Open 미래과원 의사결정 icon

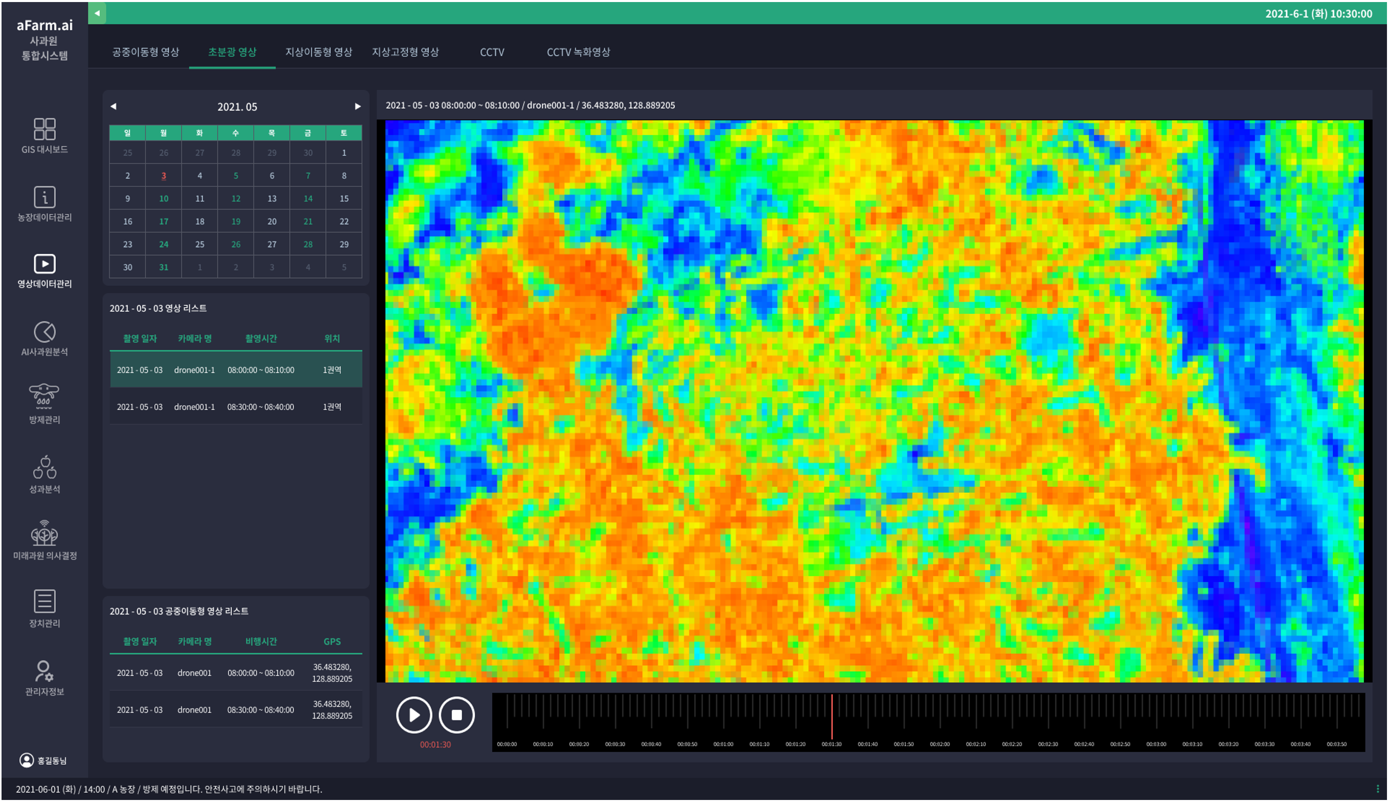(45, 534)
